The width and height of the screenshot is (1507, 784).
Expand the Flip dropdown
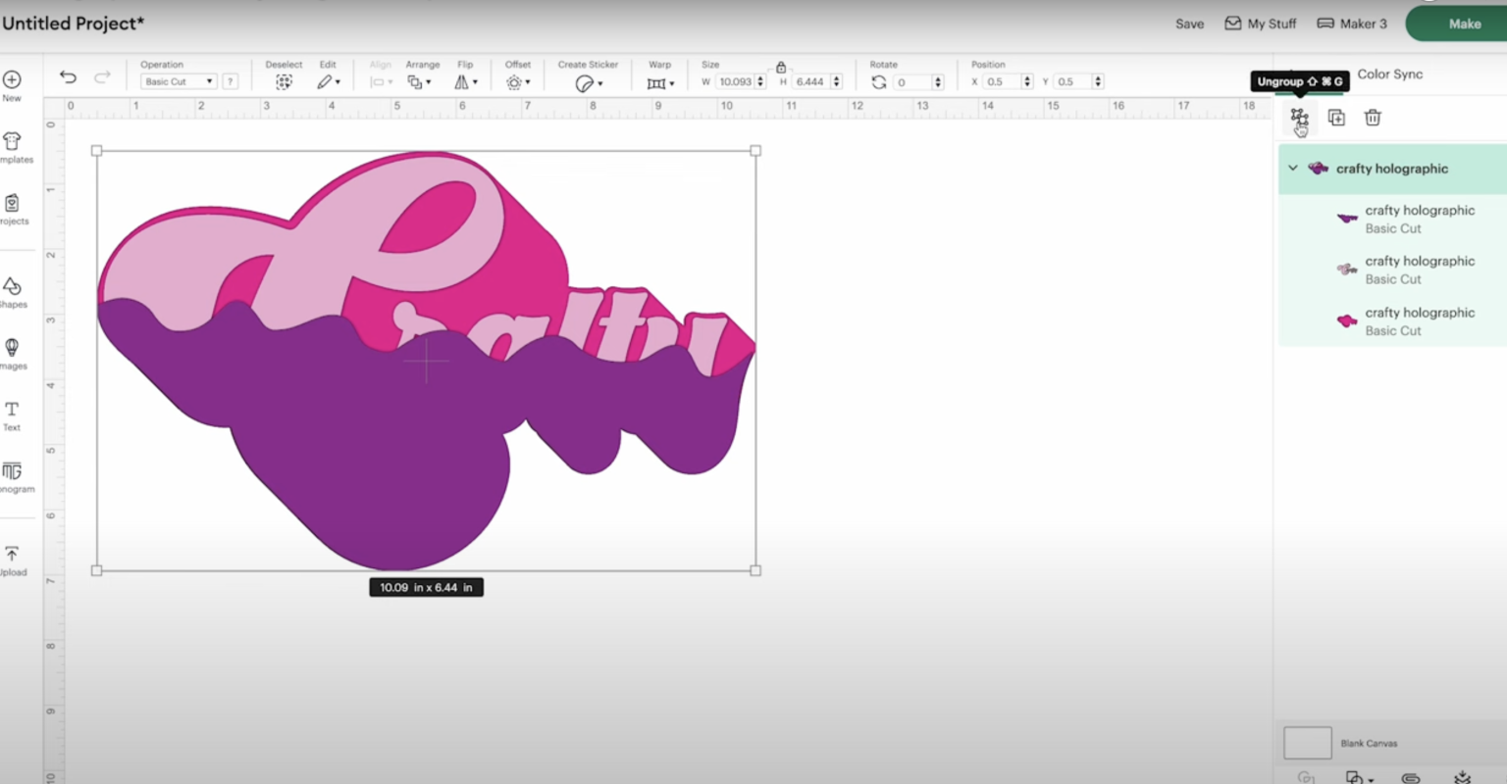pyautogui.click(x=466, y=82)
